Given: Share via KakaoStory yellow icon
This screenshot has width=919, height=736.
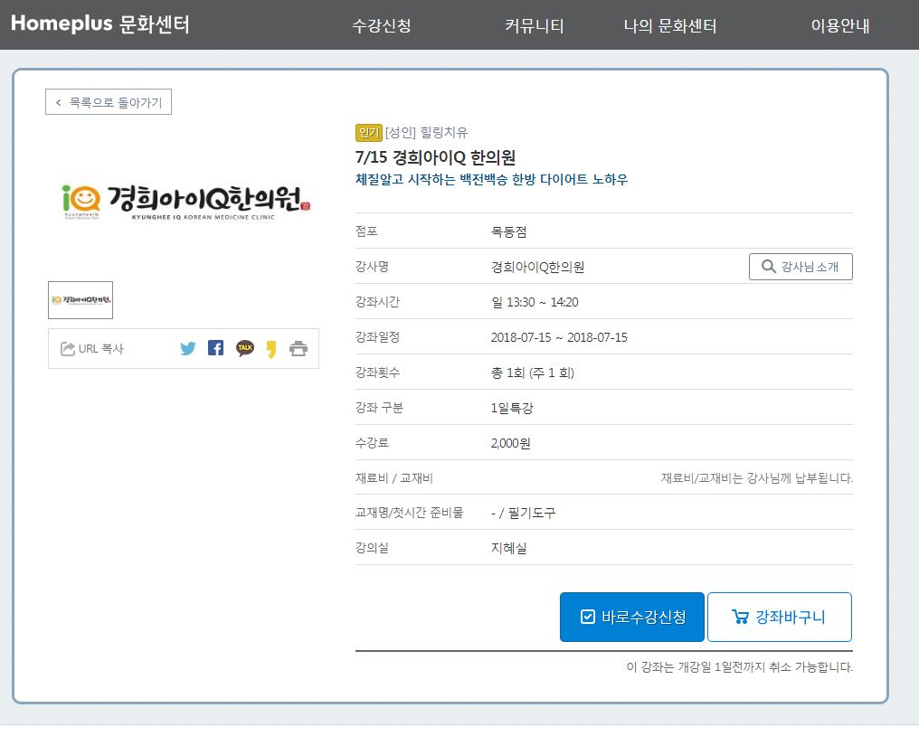Looking at the screenshot, I should click(270, 349).
